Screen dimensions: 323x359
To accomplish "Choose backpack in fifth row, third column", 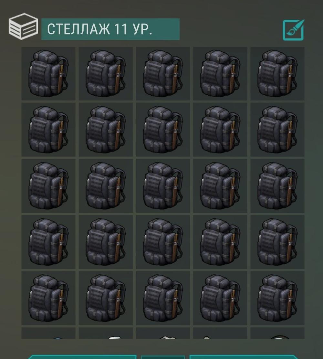I will point(163,298).
